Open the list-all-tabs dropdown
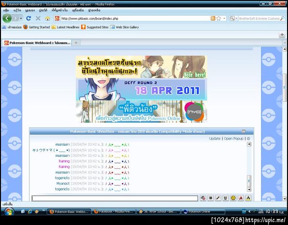Viewport: 288px width, 225px height. (285, 43)
